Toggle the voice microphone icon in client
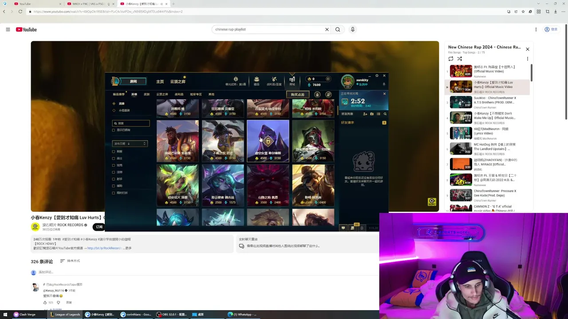This screenshot has width=568, height=319. (x=362, y=228)
